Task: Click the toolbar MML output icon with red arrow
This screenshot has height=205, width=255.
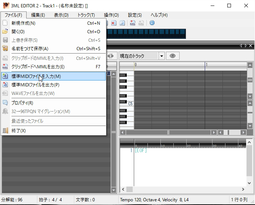Action: coord(133,23)
